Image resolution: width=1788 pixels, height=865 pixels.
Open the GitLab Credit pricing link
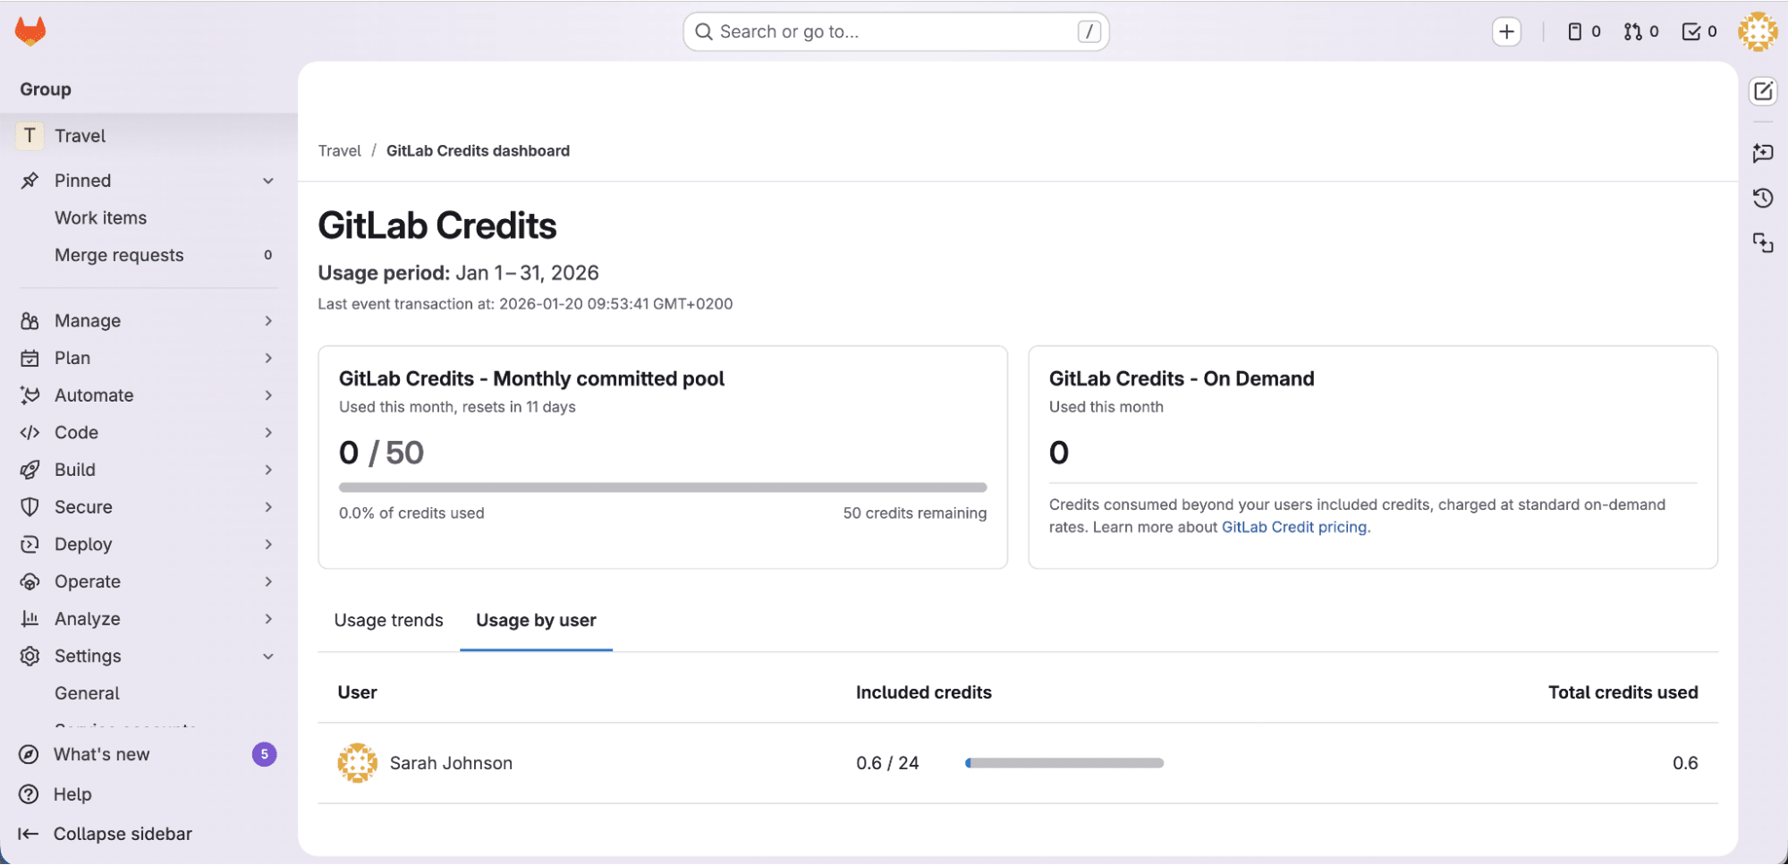tap(1294, 527)
